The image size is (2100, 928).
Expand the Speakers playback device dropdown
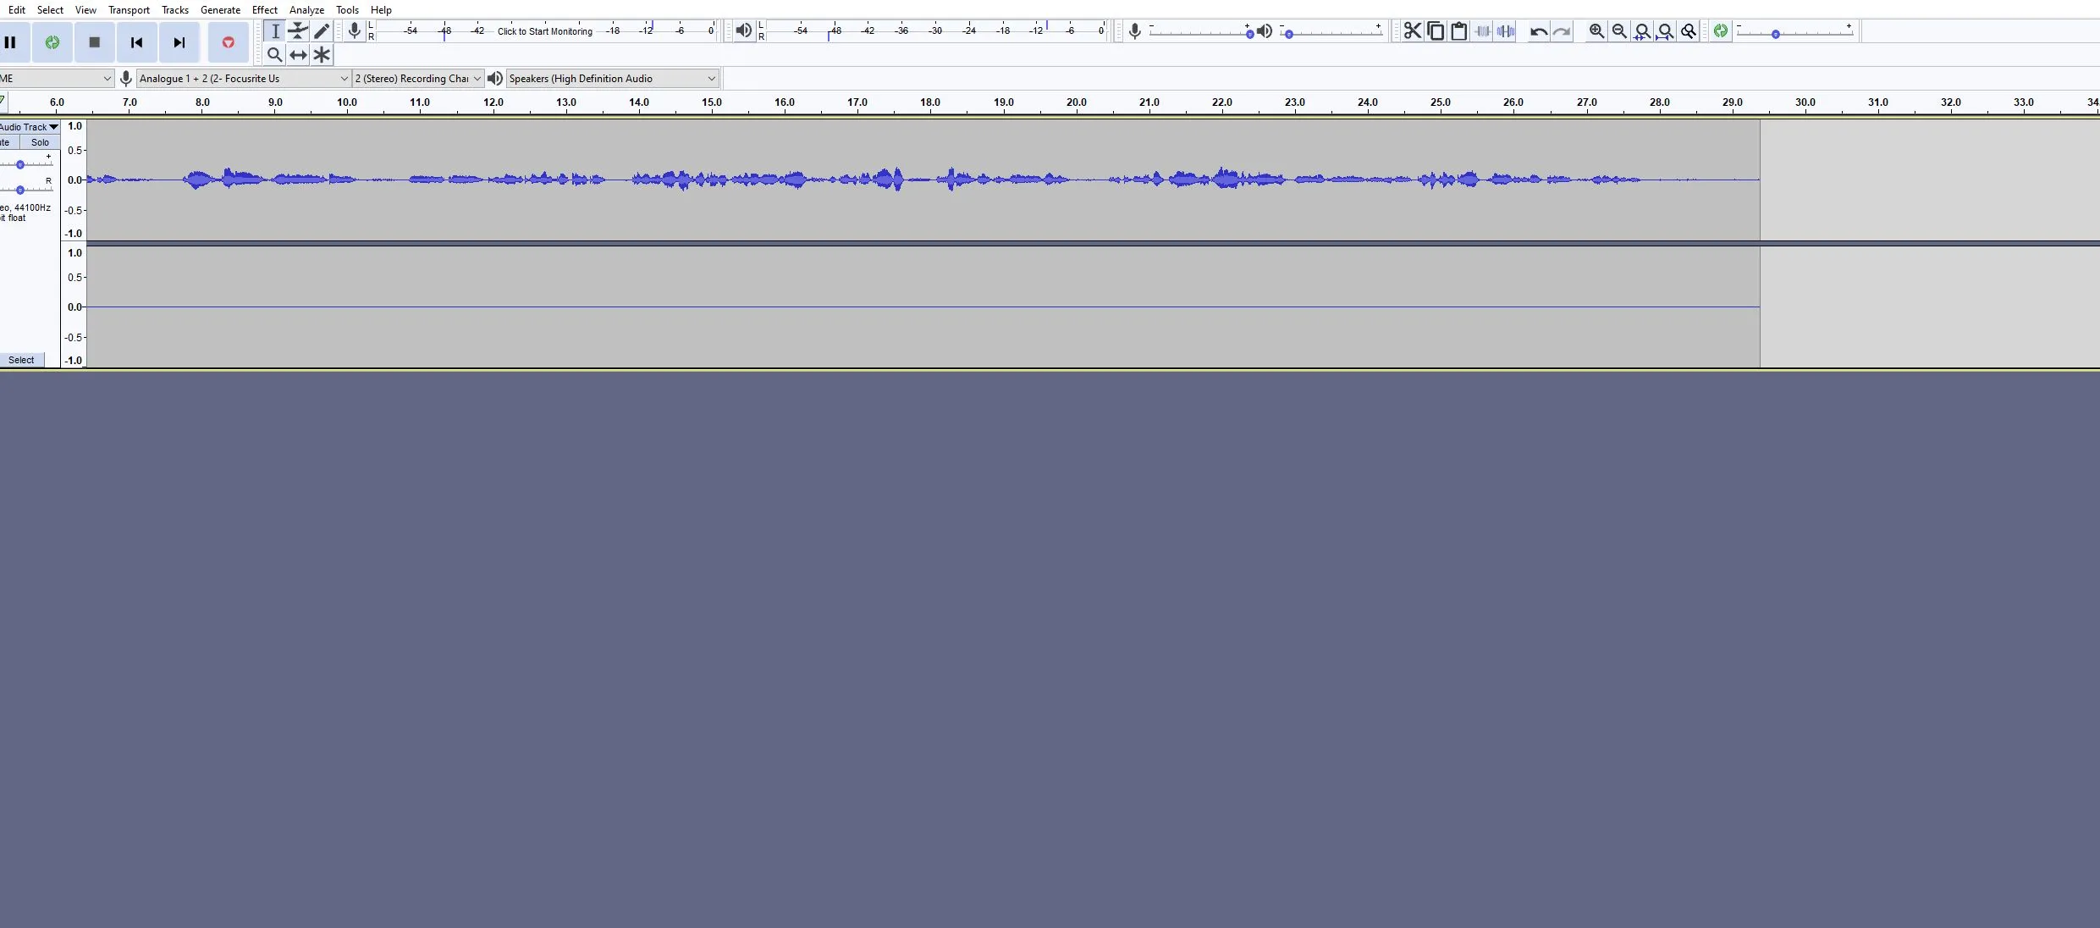612,79
